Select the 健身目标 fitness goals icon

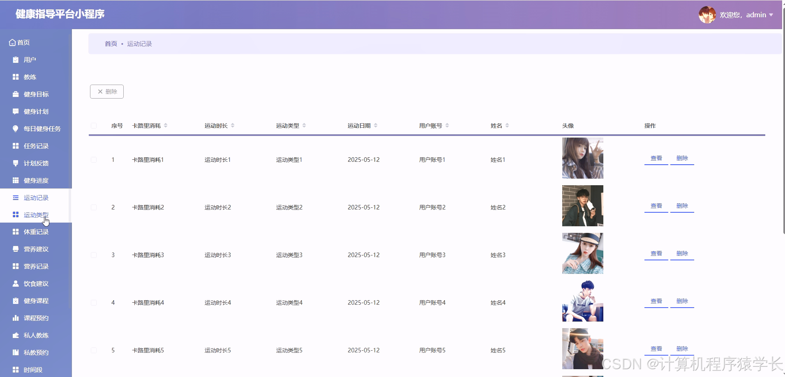pyautogui.click(x=15, y=94)
